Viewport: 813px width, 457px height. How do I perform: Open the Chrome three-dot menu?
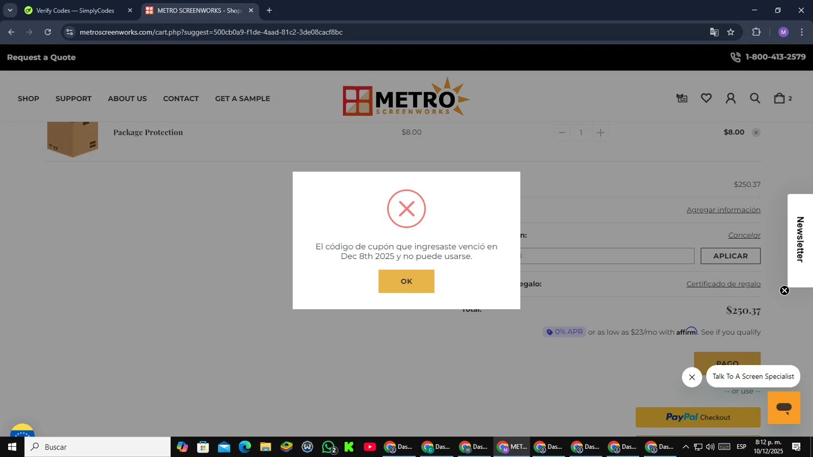pyautogui.click(x=802, y=32)
